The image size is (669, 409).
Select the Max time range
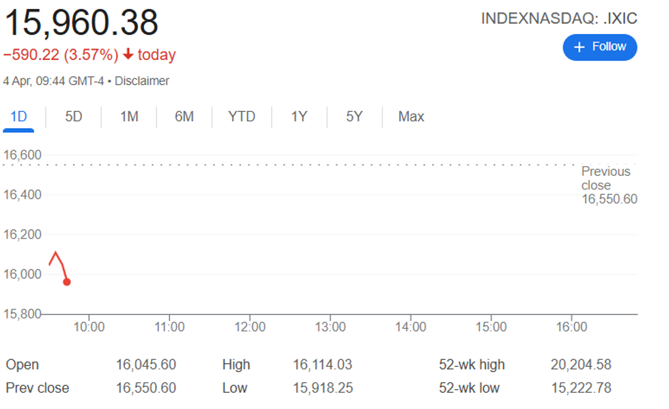point(411,117)
